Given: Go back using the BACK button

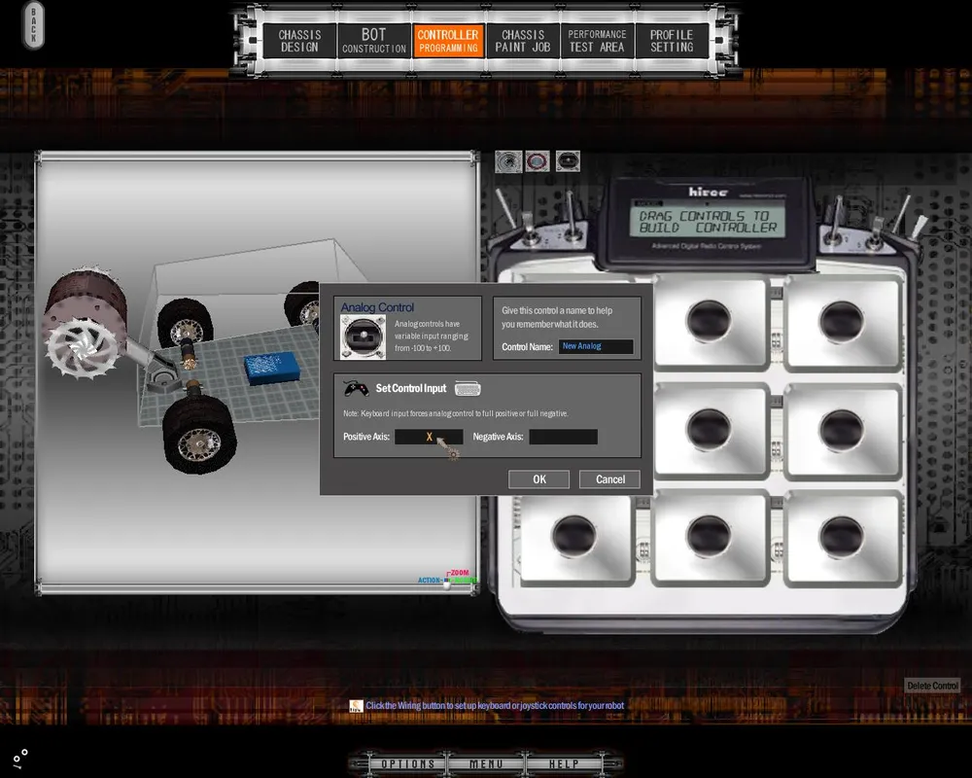Looking at the screenshot, I should [x=33, y=26].
